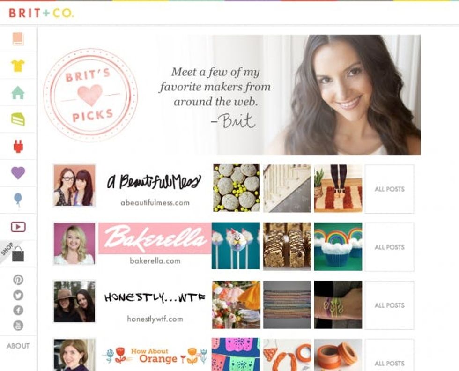This screenshot has height=371, width=459.
Task: Open the purple heart sidebar icon
Action: point(18,173)
